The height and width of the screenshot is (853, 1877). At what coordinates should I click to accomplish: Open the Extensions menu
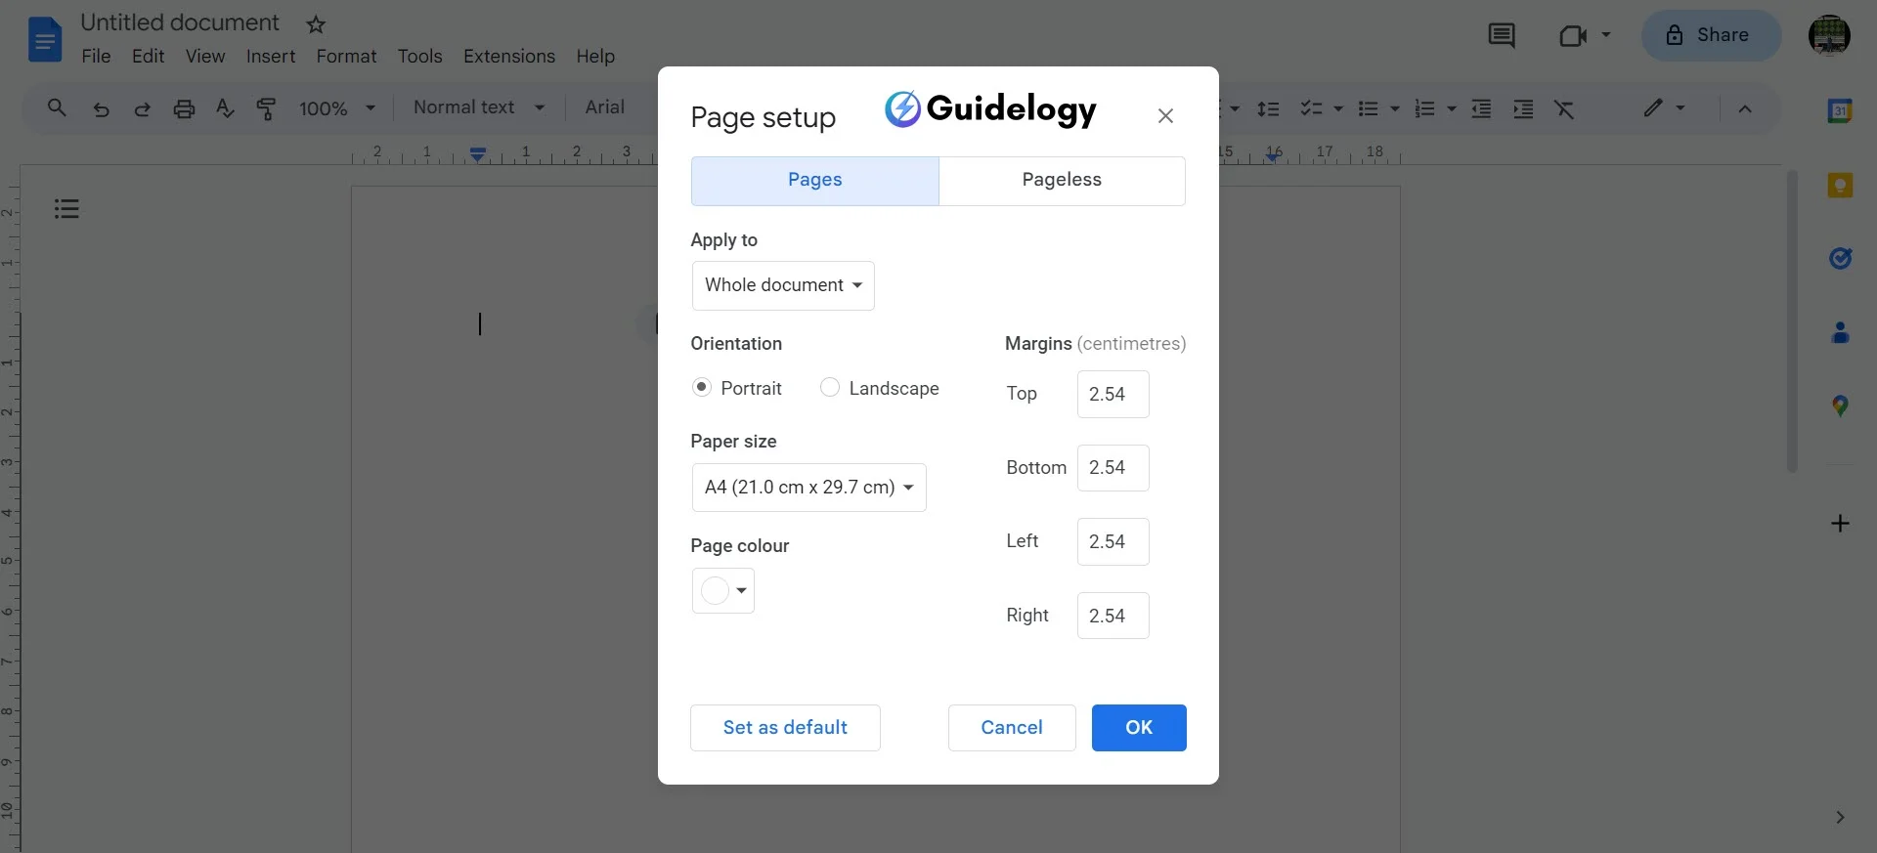point(509,57)
